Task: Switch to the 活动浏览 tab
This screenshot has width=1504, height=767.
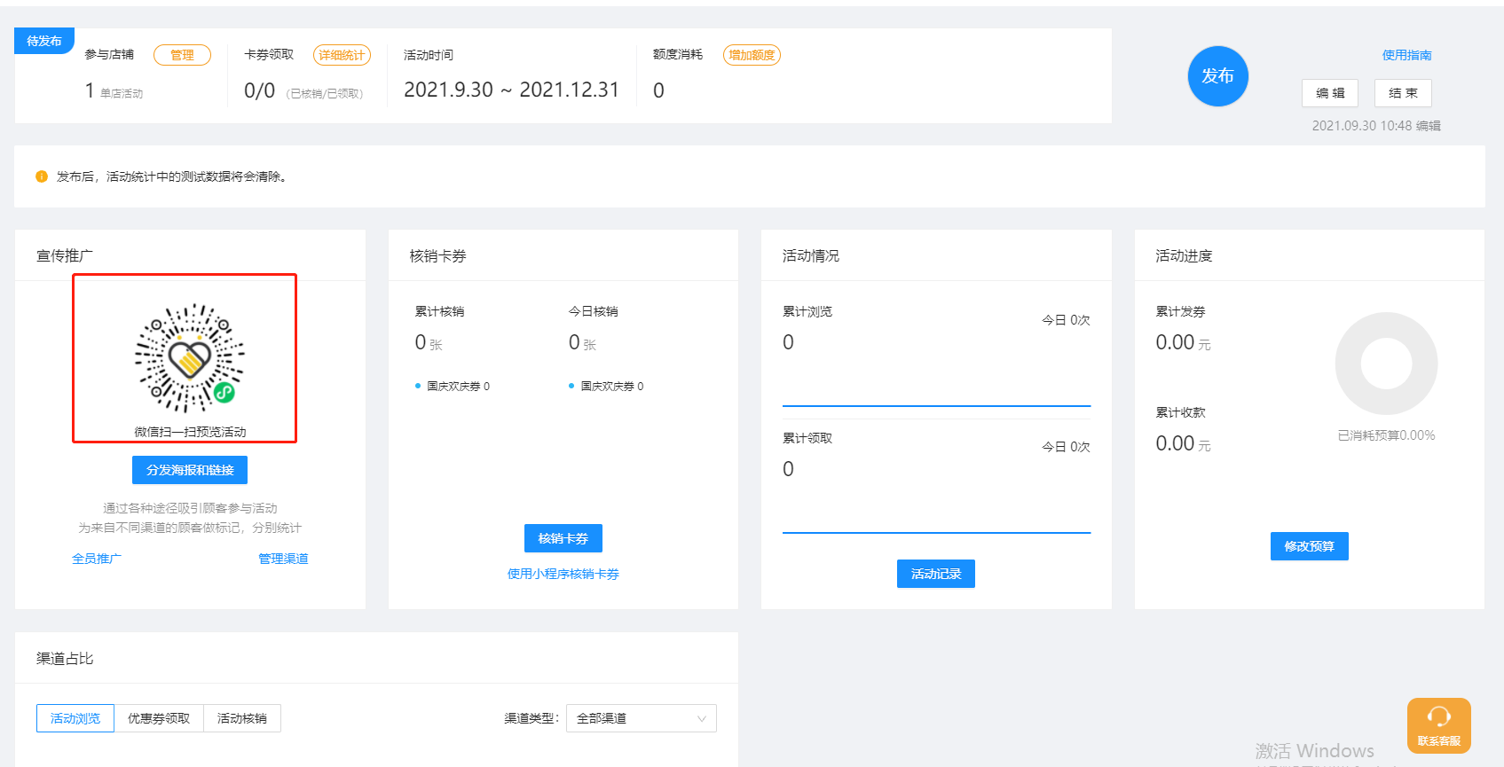Action: tap(75, 718)
